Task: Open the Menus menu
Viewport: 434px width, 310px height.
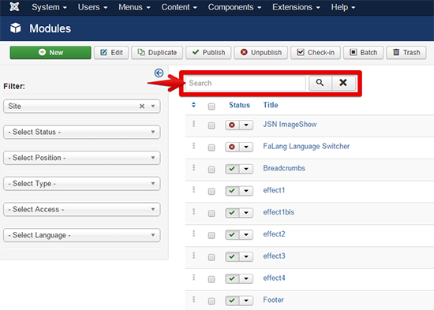Action: pos(134,7)
